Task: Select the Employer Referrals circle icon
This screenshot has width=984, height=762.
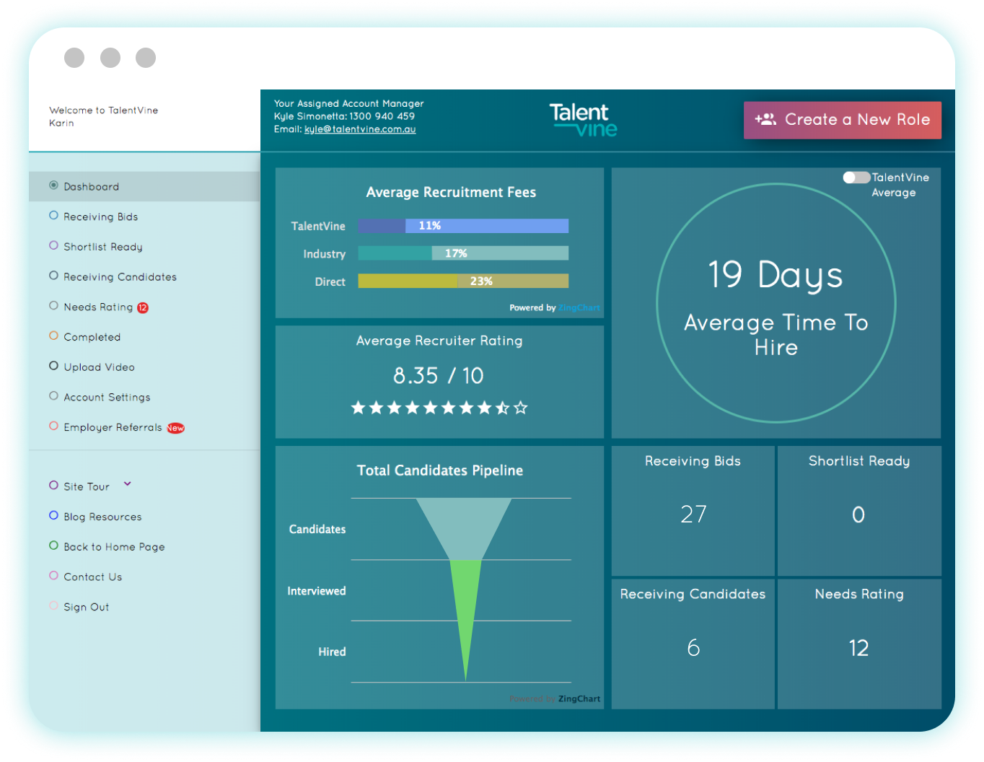Action: (x=53, y=426)
